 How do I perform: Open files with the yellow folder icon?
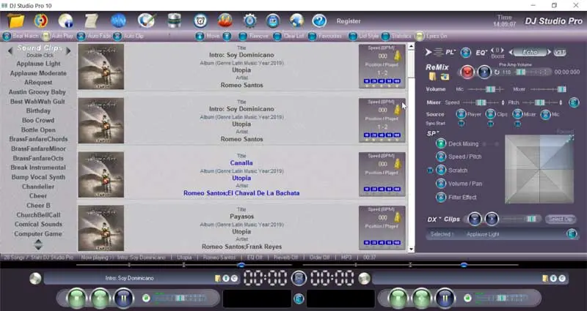pos(15,21)
